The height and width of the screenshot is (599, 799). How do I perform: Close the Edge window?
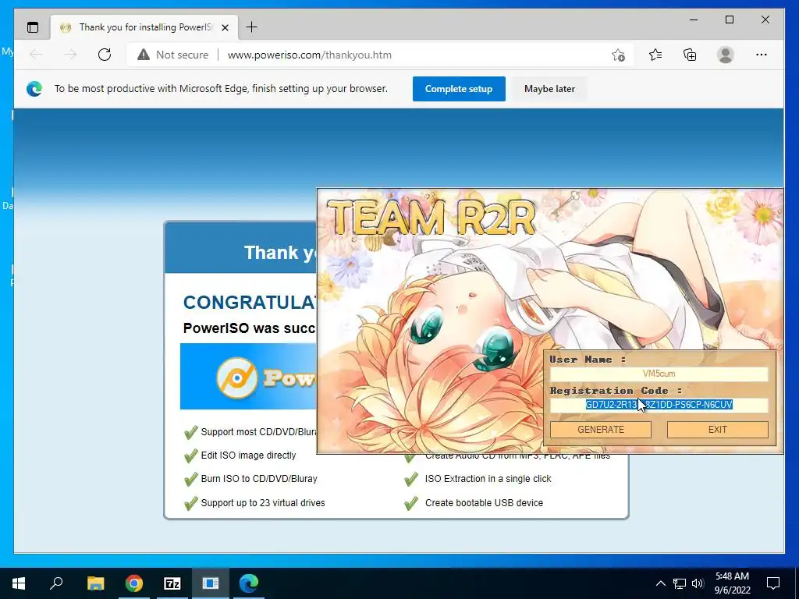pyautogui.click(x=765, y=19)
